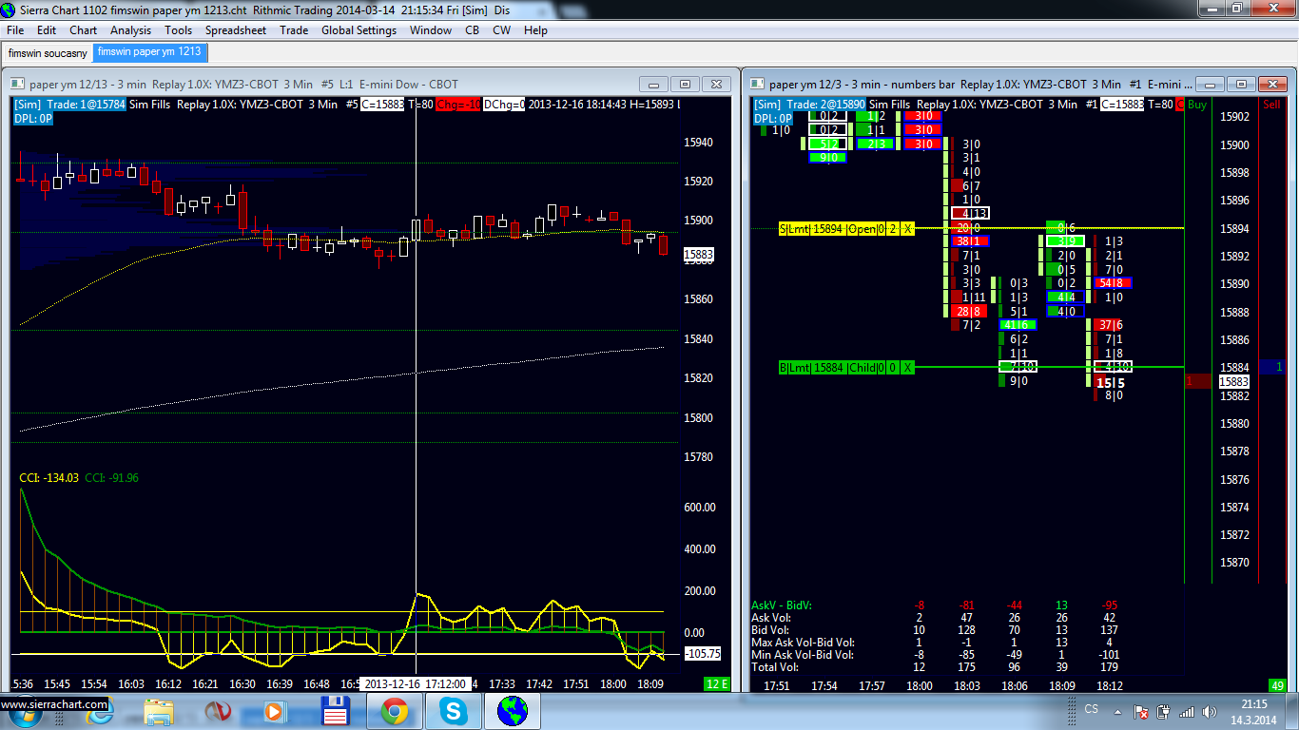
Task: Click the AskV - BidV row label
Action: pos(781,605)
